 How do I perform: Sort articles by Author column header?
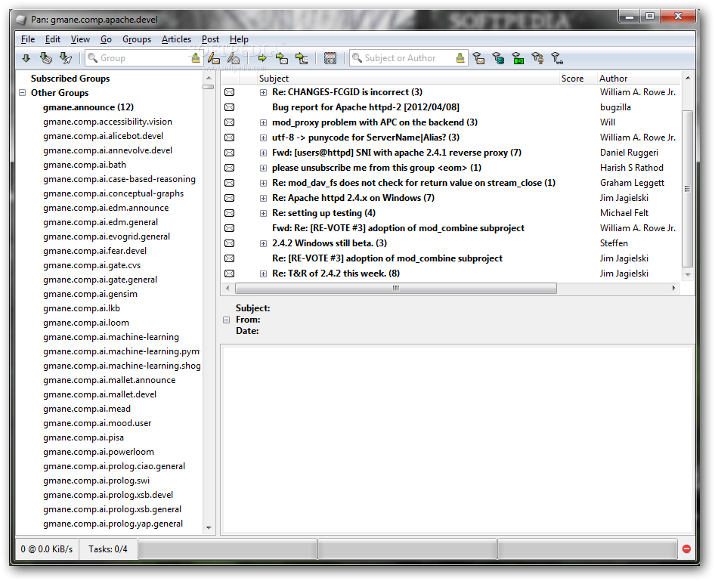639,79
